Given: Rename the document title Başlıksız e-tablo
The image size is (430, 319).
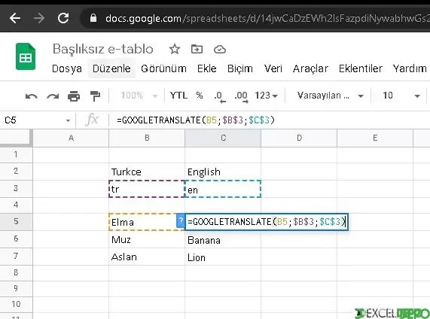Looking at the screenshot, I should point(103,49).
